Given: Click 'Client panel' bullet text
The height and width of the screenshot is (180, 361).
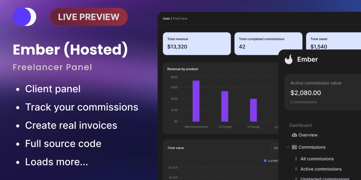Looking at the screenshot, I should [53, 89].
